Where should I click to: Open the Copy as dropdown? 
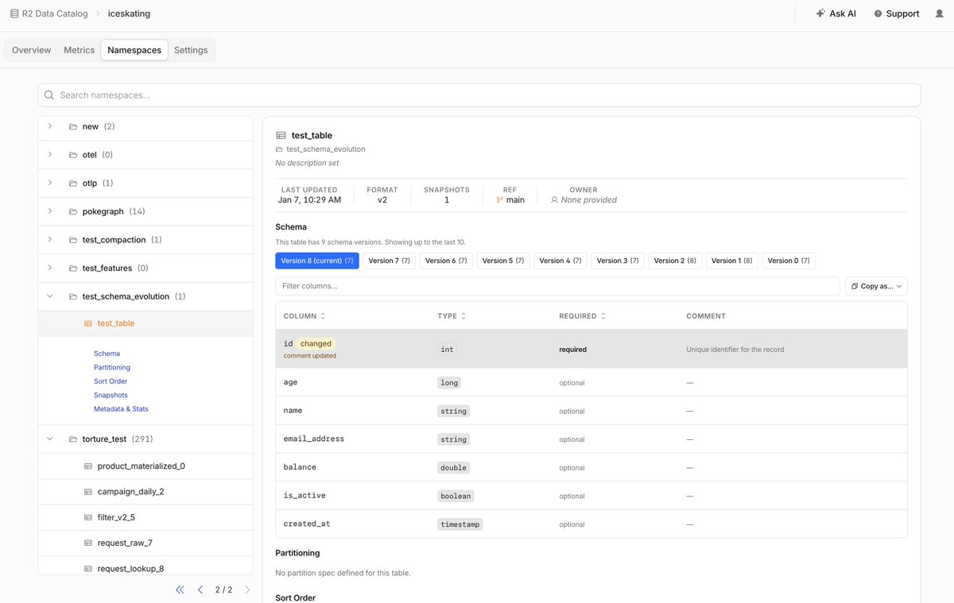tap(876, 286)
